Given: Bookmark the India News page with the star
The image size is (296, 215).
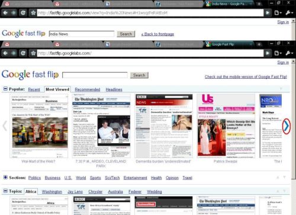Looking at the screenshot, I should [33, 13].
